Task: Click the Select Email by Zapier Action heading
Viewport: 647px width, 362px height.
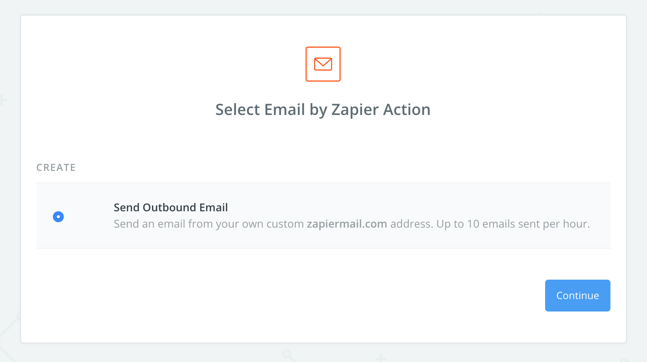Action: (323, 110)
